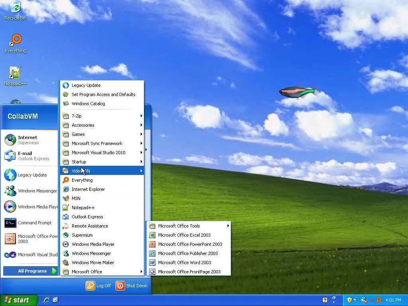This screenshot has width=408, height=306.
Task: Open Windows Messenger in programs menu
Action: 102,253
